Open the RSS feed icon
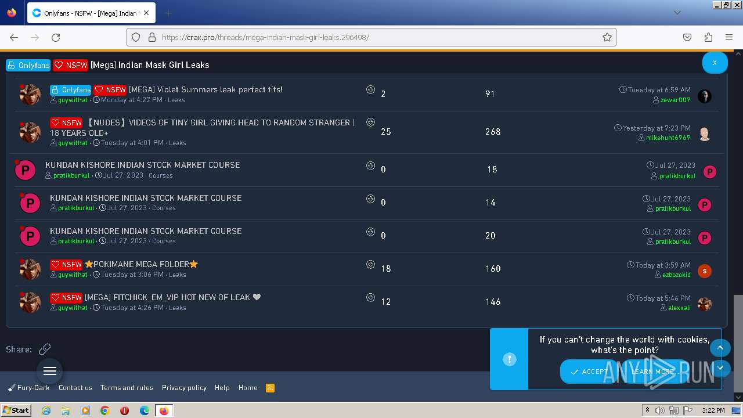743x418 pixels. [270, 388]
